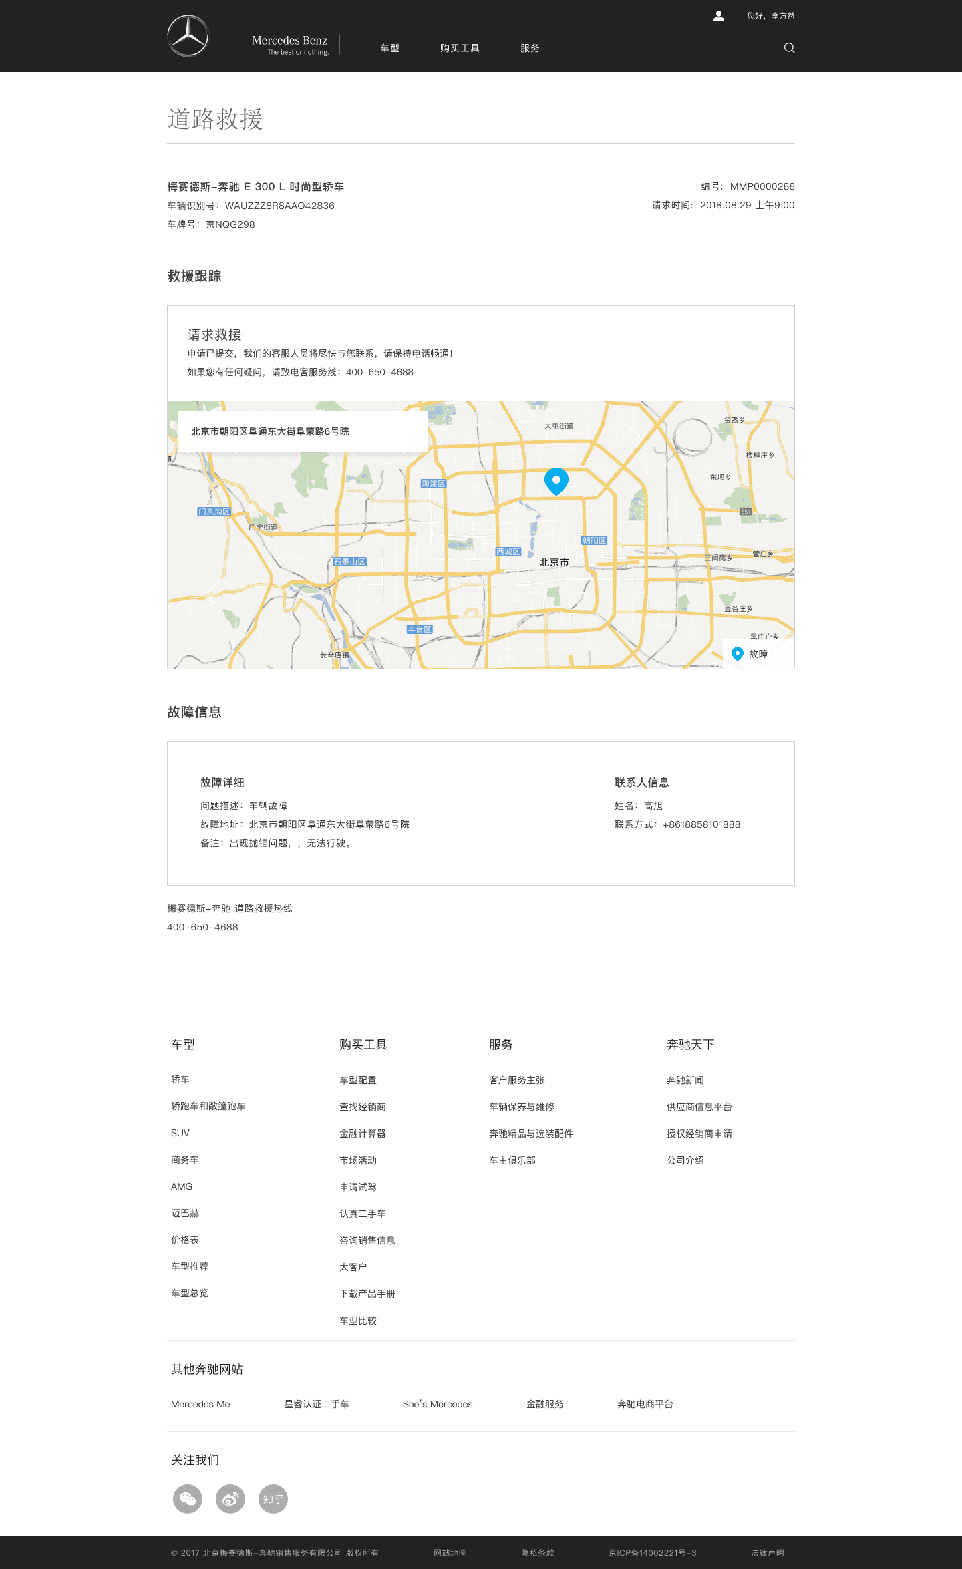Open footer link SUV
Viewport: 962px width, 1569px height.
click(180, 1133)
